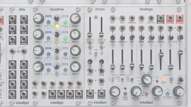Viewport: 191px width, 107px height.
Task: Click the AUX CV jack on Sealegs
Action: (x=151, y=18)
